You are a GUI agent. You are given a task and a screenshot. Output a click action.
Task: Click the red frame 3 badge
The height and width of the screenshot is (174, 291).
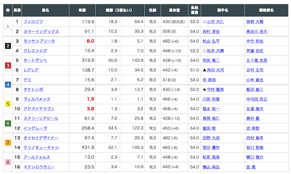point(8,65)
